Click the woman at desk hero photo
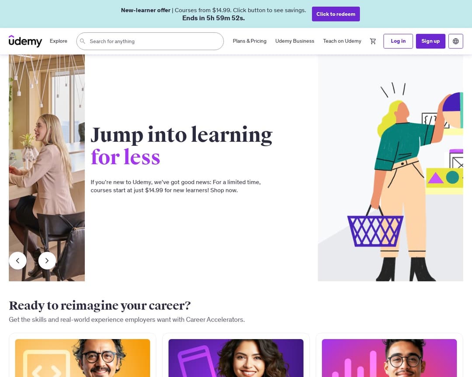Image resolution: width=472 pixels, height=377 pixels. pos(47,168)
